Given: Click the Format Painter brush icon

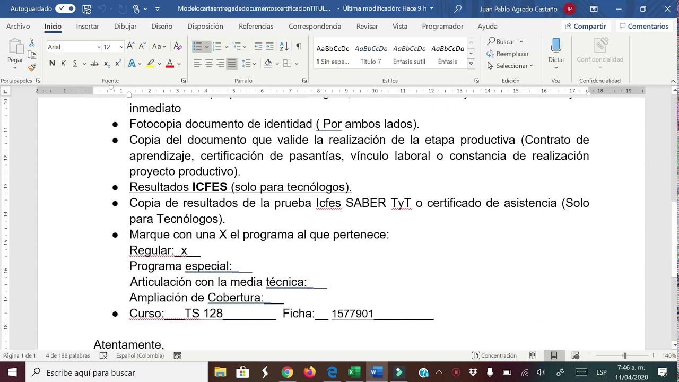Looking at the screenshot, I should pyautogui.click(x=32, y=67).
